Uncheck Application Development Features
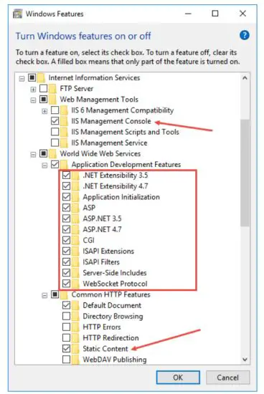Viewport: 264px width, 394px height. click(x=55, y=164)
